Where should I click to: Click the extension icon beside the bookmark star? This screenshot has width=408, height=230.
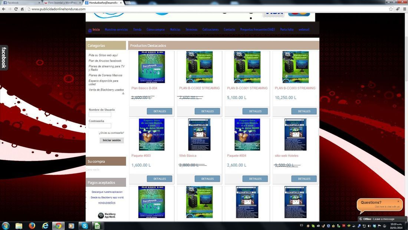point(398,9)
